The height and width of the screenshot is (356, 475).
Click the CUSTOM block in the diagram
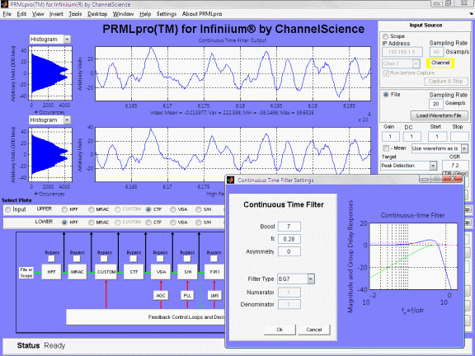pos(106,272)
